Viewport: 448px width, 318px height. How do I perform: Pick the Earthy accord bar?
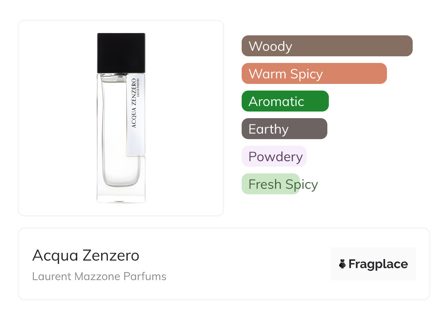click(284, 129)
